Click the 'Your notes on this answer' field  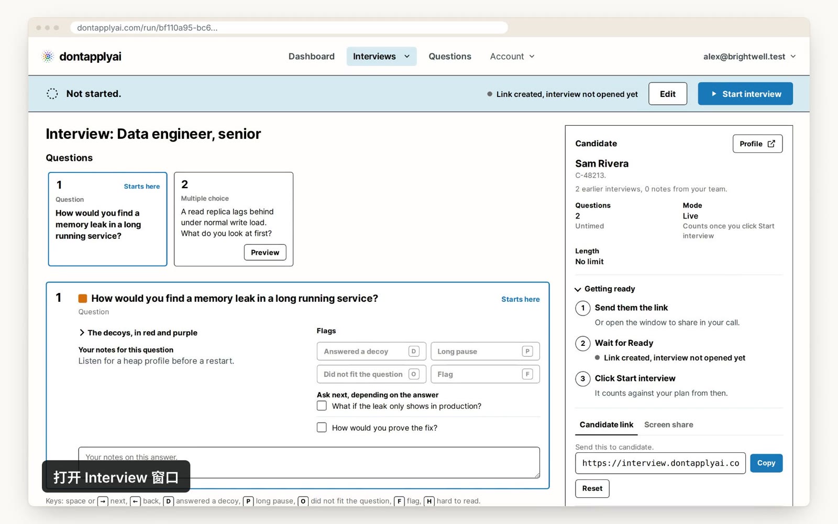click(x=309, y=463)
